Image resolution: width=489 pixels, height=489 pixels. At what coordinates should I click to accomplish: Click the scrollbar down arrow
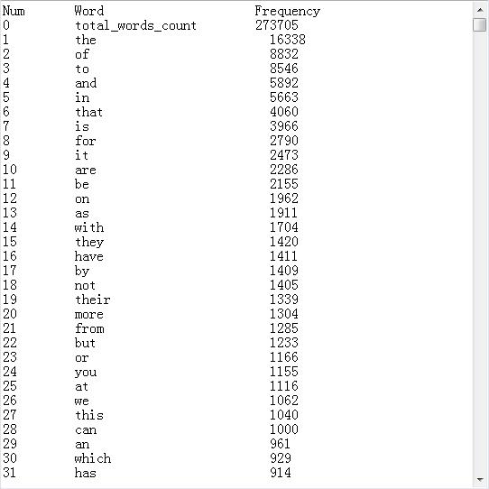480,479
